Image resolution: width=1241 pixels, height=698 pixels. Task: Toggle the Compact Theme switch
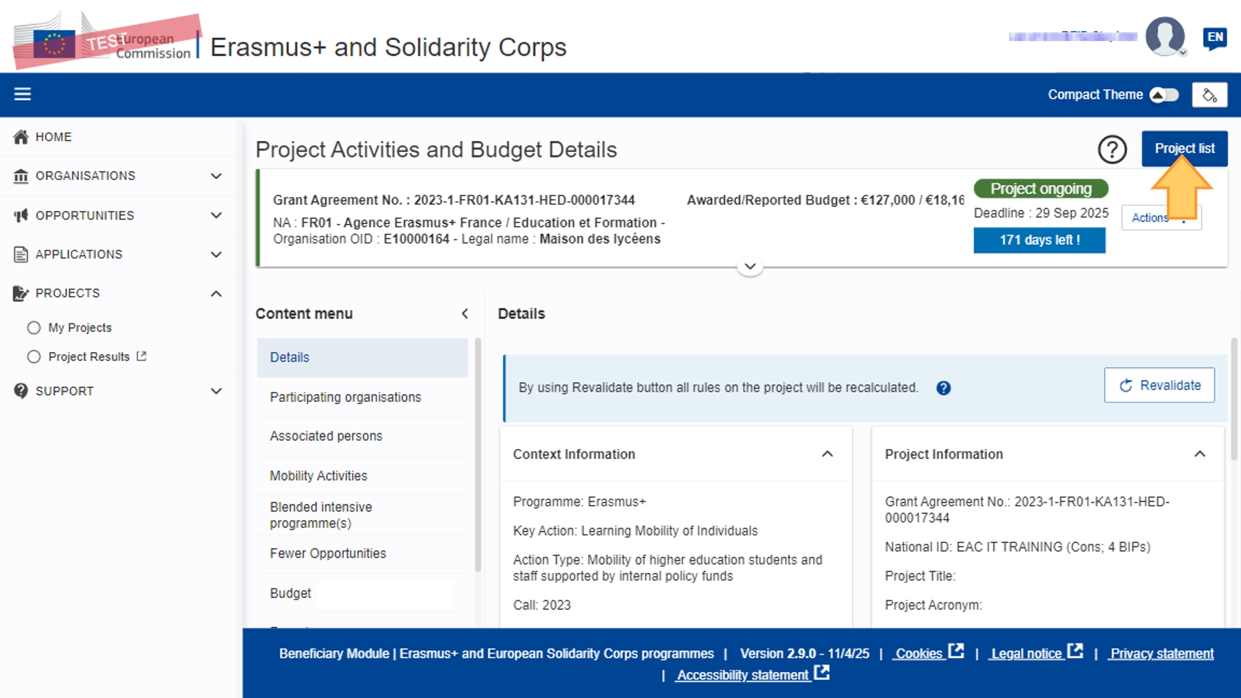click(x=1164, y=95)
